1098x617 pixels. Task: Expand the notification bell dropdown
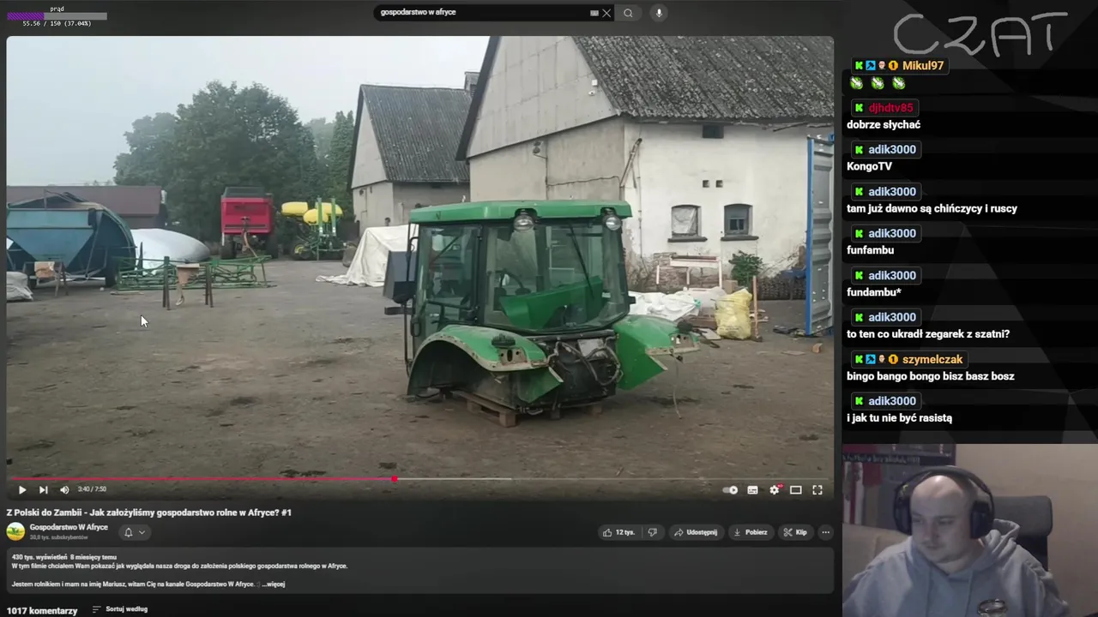(x=135, y=532)
